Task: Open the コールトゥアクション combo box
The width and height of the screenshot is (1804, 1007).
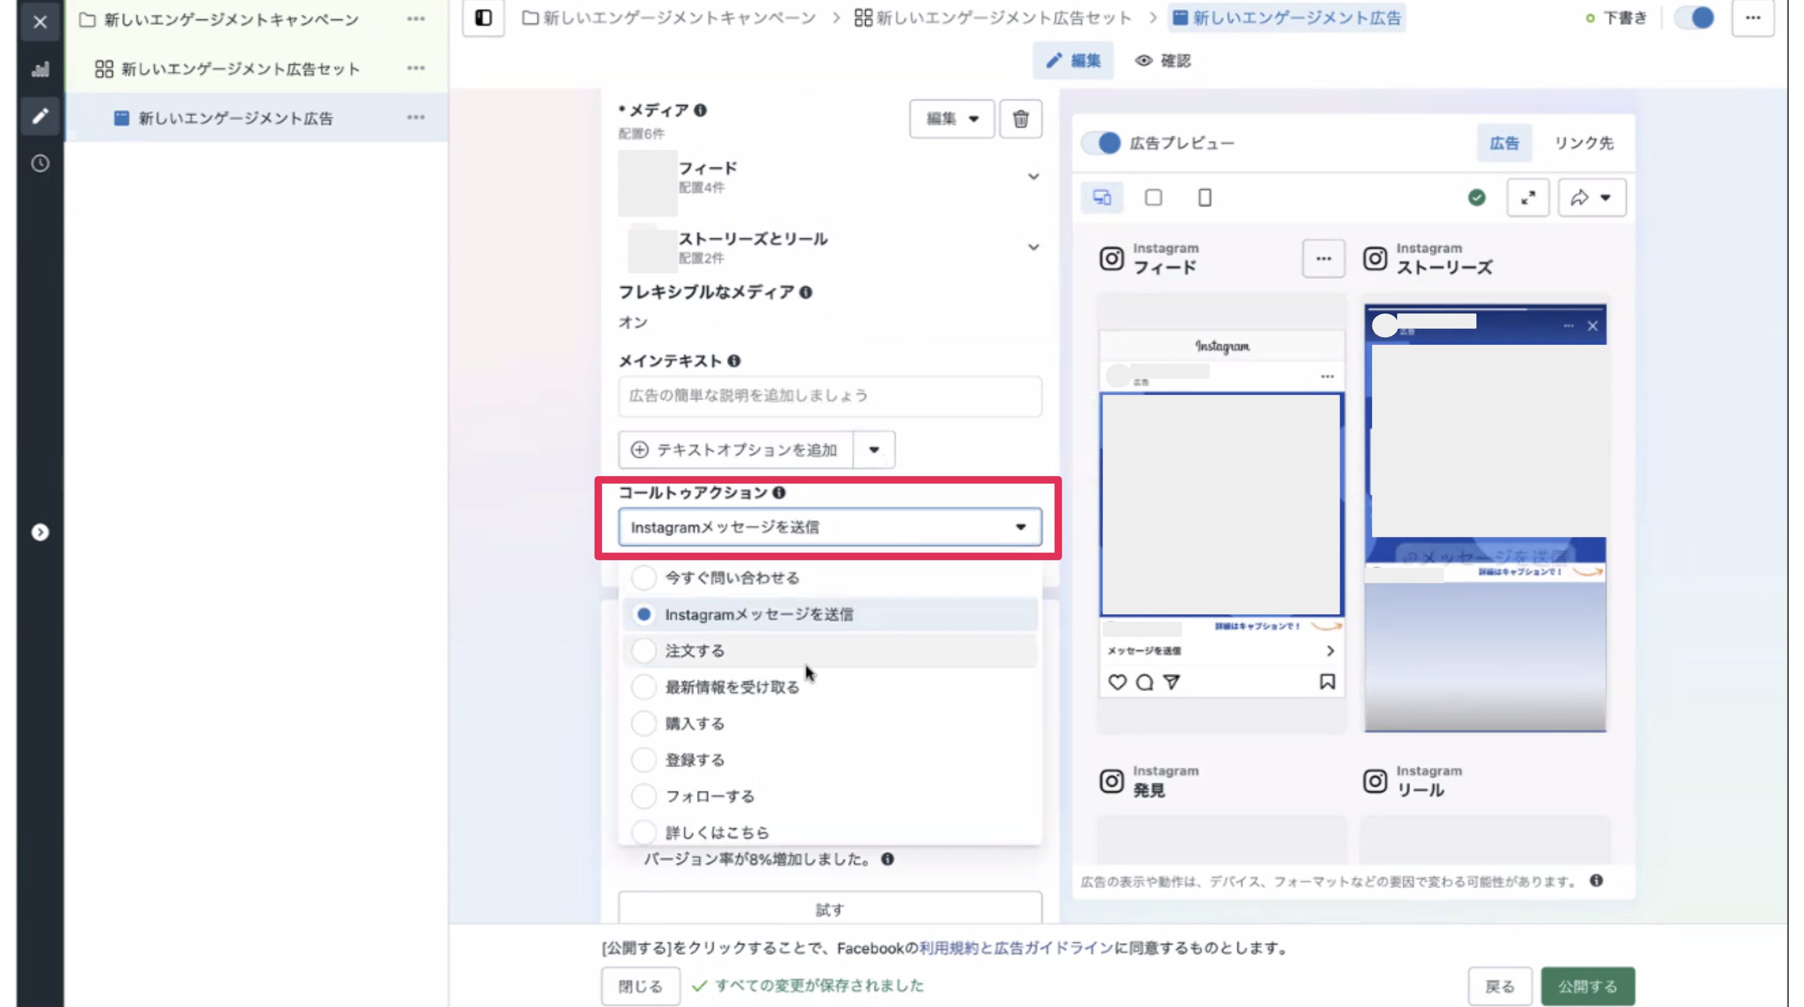Action: tap(829, 527)
